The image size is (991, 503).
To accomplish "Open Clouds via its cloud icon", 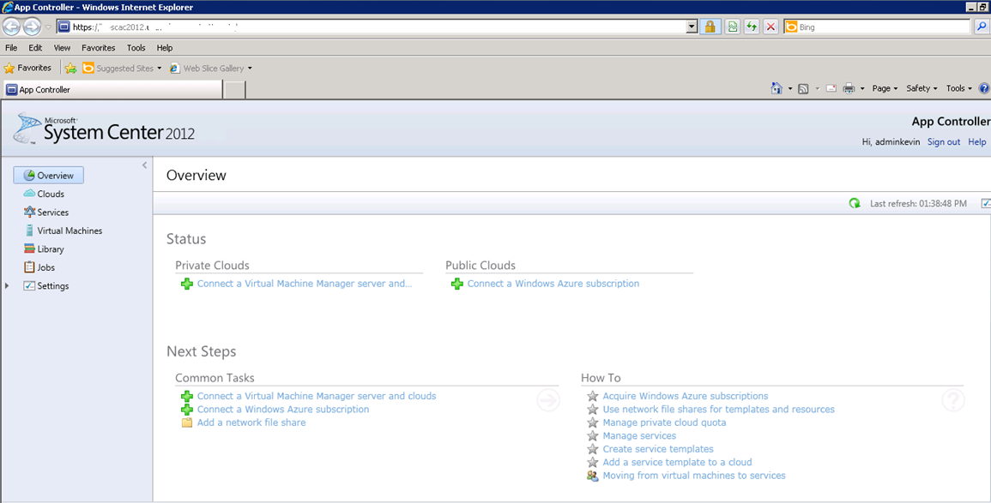I will (x=29, y=194).
